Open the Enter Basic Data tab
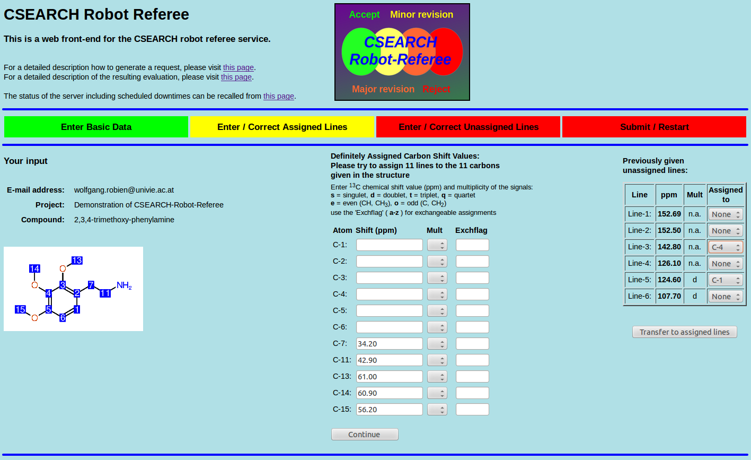This screenshot has height=460, width=751. [96, 127]
